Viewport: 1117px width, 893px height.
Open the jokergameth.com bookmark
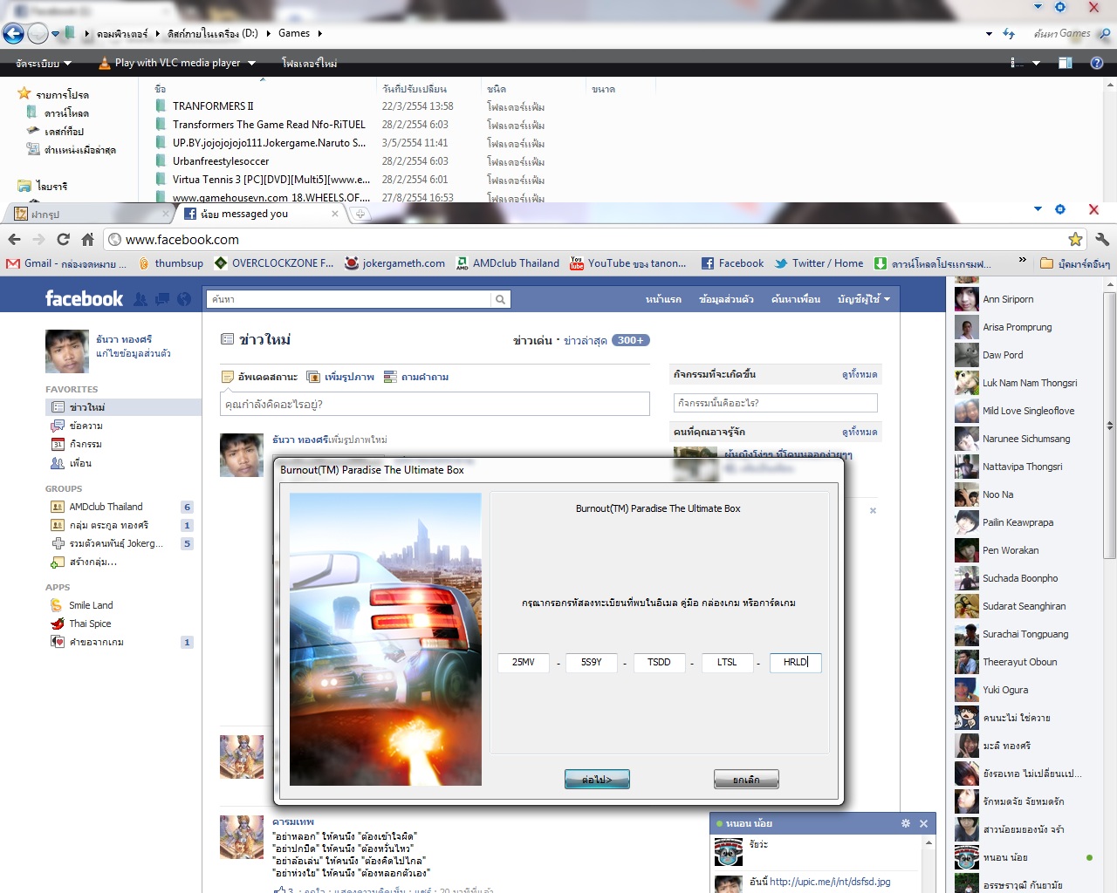[394, 263]
